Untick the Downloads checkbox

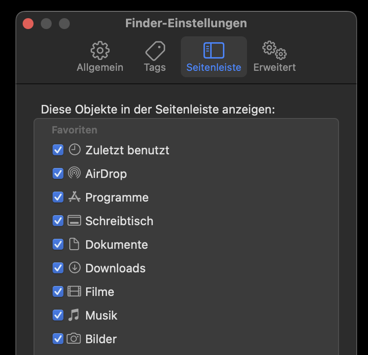click(x=58, y=268)
